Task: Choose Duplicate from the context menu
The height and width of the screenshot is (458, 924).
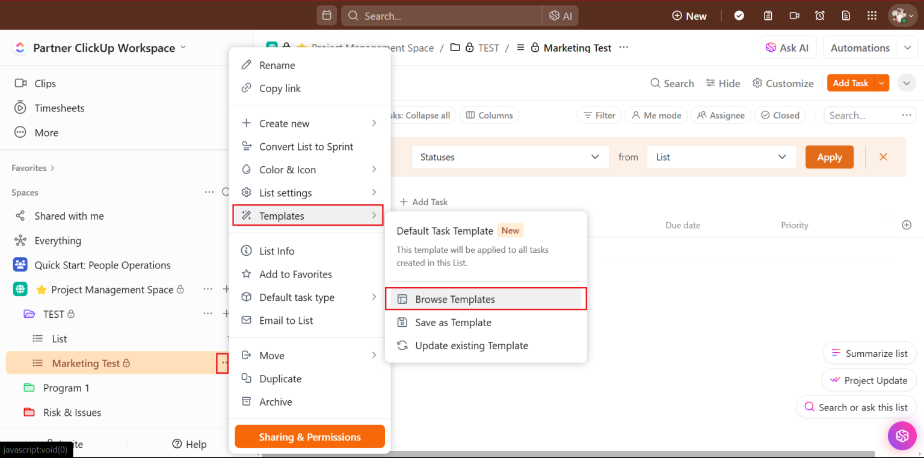Action: pyautogui.click(x=279, y=379)
